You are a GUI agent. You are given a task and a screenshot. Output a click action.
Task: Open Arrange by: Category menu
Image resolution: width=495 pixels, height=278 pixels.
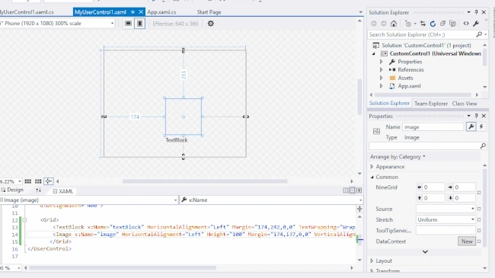point(398,157)
